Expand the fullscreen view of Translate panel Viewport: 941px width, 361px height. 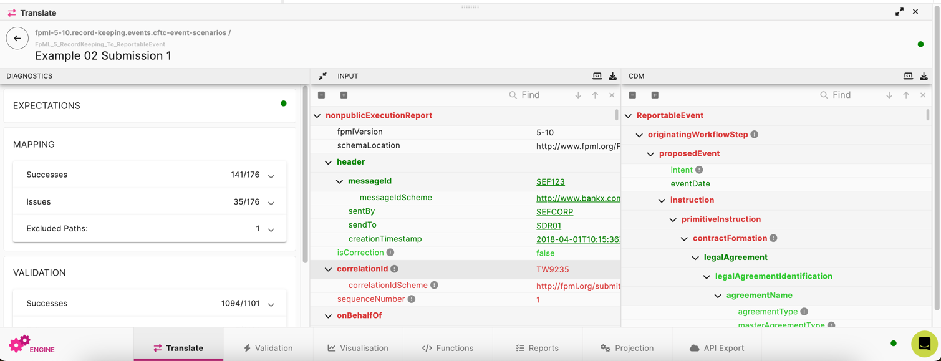click(899, 12)
